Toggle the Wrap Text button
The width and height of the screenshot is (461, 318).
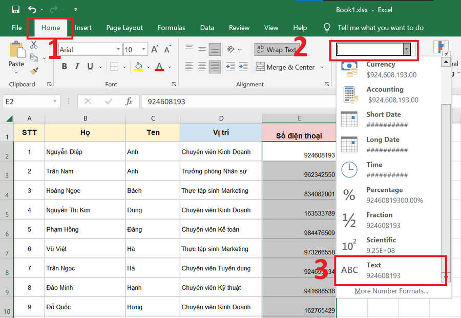(x=277, y=49)
